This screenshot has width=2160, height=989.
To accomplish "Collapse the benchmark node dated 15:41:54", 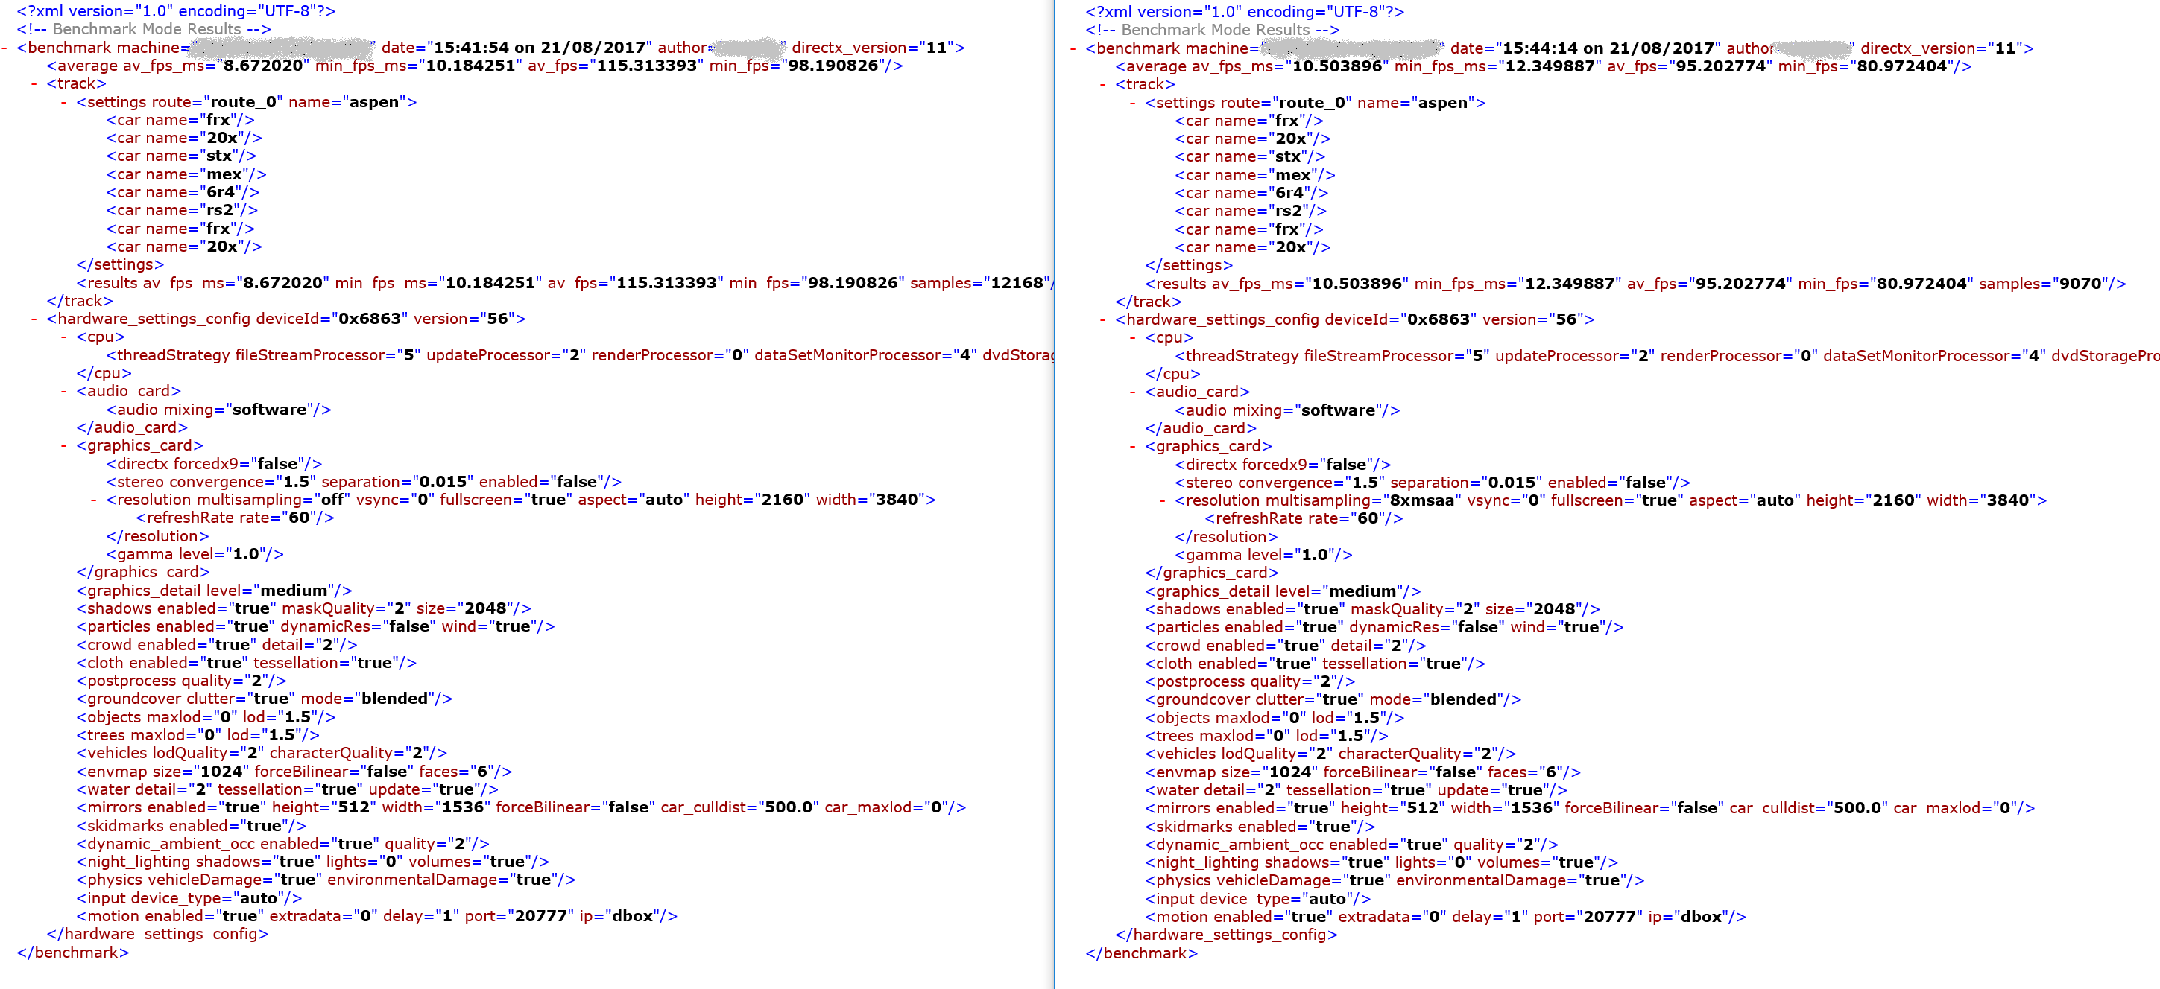I will [4, 48].
